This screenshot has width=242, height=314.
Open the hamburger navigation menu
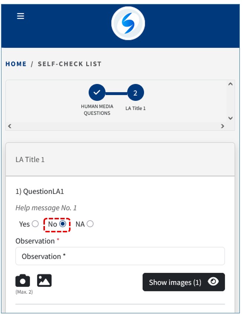coord(20,16)
